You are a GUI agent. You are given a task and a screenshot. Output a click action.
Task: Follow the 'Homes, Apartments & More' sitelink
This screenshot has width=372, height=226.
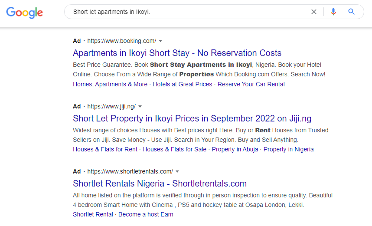[x=110, y=84]
